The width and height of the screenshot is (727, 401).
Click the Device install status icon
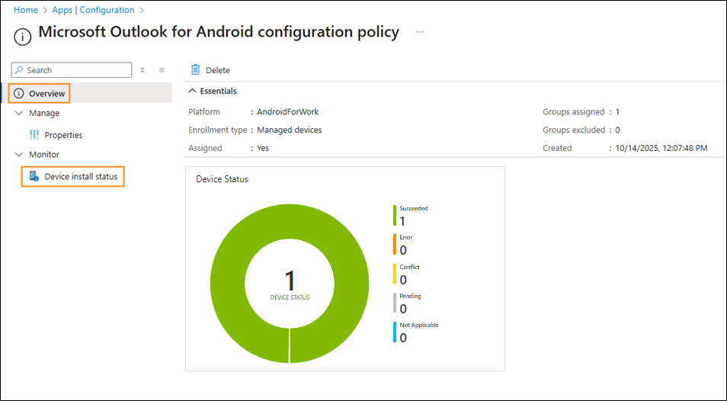pyautogui.click(x=34, y=177)
